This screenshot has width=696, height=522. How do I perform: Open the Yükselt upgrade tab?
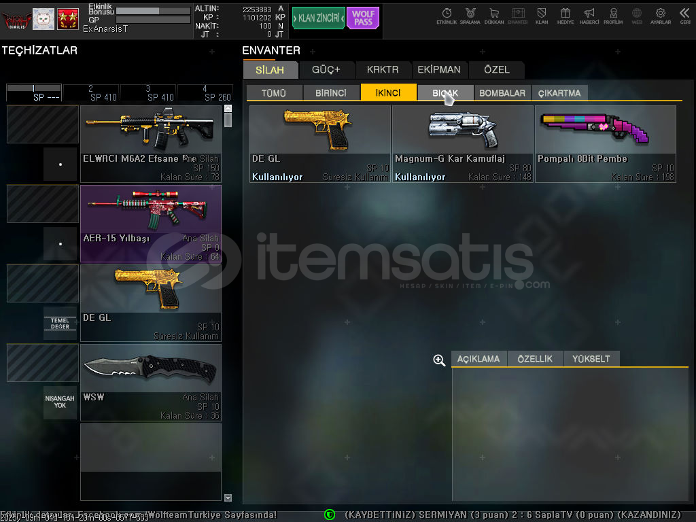pyautogui.click(x=591, y=359)
